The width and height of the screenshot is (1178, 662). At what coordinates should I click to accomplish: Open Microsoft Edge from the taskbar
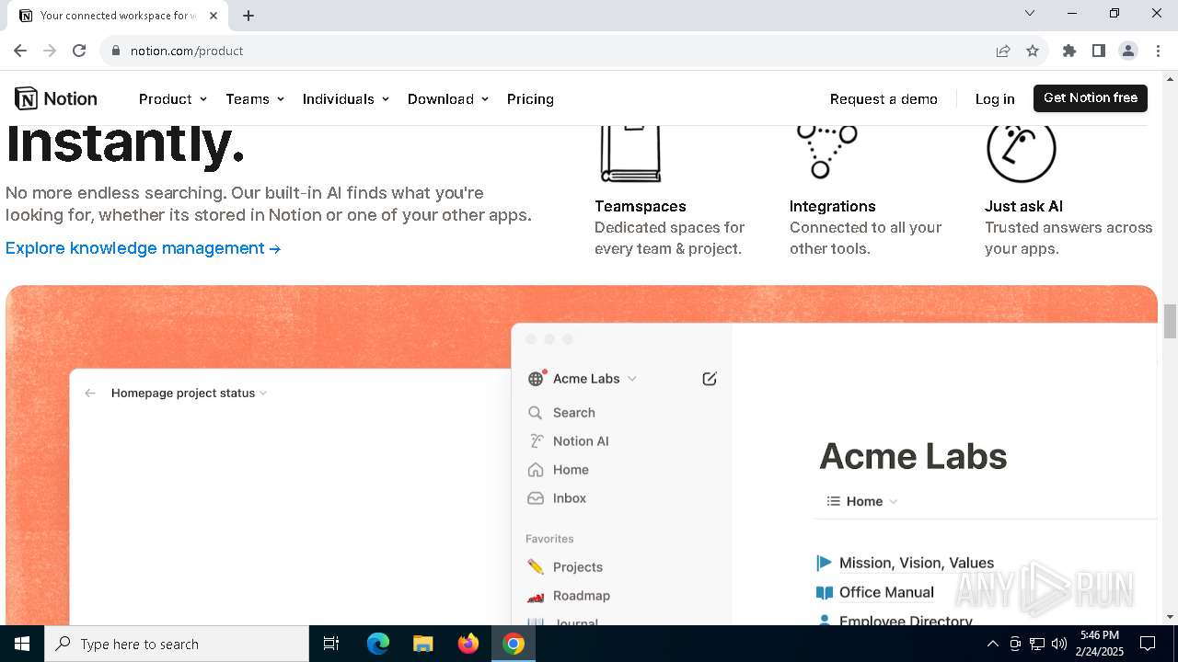coord(378,644)
